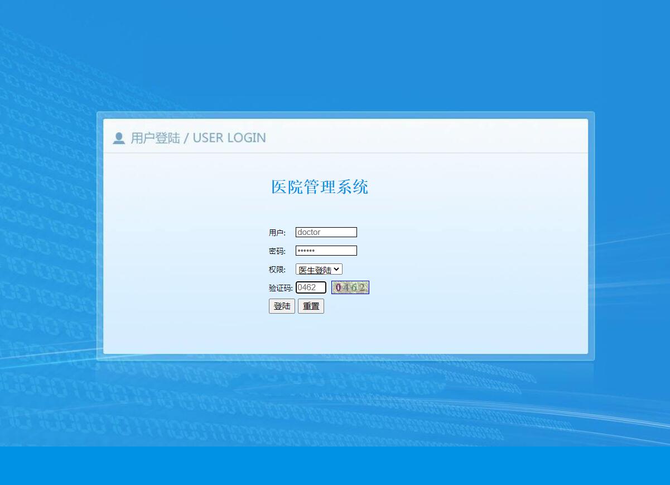The height and width of the screenshot is (485, 670).
Task: Click the 验证码: label
Action: point(279,287)
